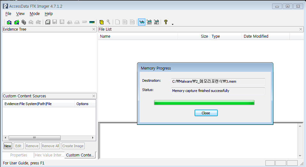Screen dimensions: 306x167
Task: Sort the file list by Name column
Action: [138, 36]
